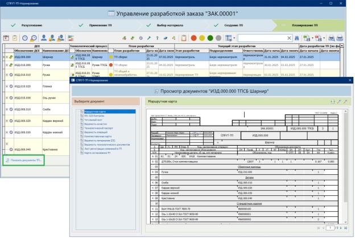The width and height of the screenshot is (355, 238).
Task: Select the Карта согласования ТП document
Action: pos(98,153)
